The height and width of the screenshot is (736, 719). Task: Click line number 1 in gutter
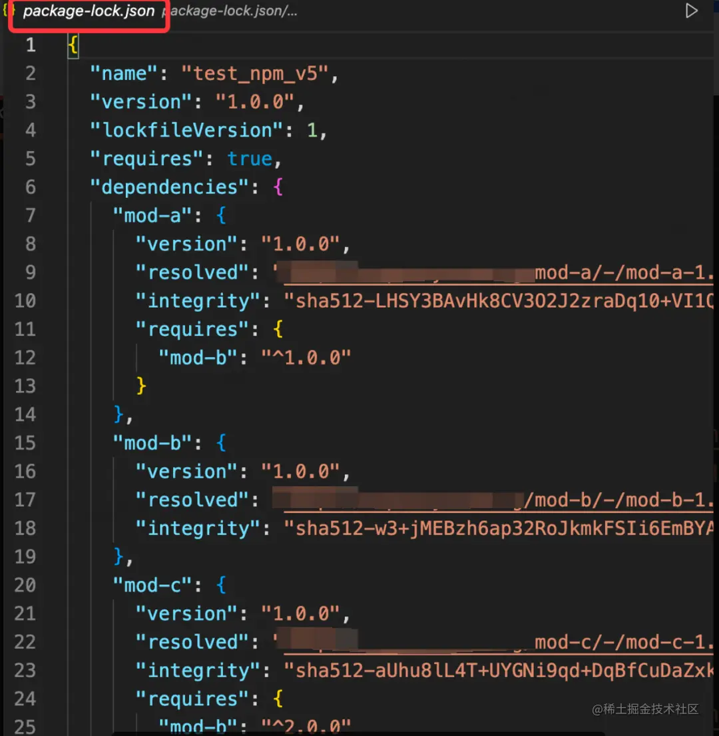click(31, 45)
